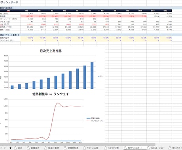This screenshot has width=182, height=150.
Task: Click the 営業利益率 legend entry in the line chart
Action: coord(93,118)
